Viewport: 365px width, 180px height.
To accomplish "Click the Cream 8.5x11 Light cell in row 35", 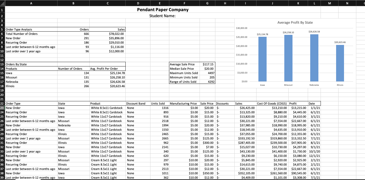I will tap(107, 160).
